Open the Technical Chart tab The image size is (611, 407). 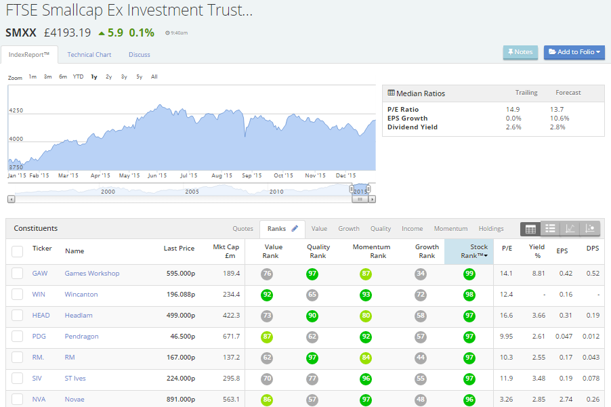pos(89,55)
